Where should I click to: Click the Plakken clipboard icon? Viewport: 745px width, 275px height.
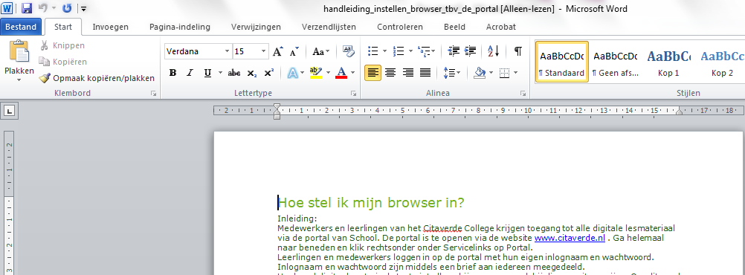click(x=19, y=52)
